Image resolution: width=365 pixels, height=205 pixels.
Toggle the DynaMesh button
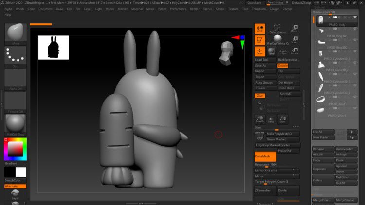coord(265,156)
